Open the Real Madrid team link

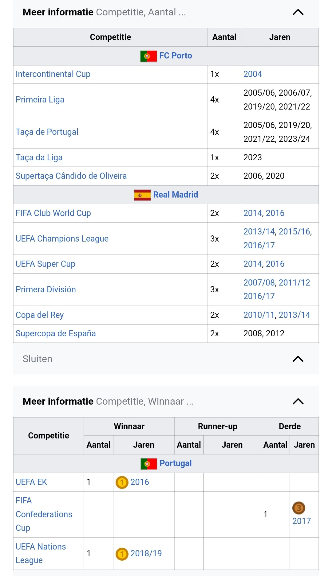[x=176, y=195]
